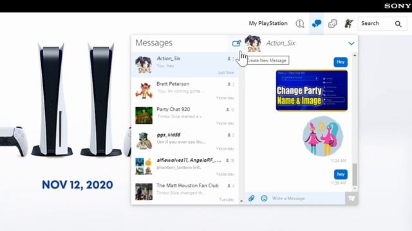Open the alfiewolves11, AngeloRF_ group conversation

tap(185, 167)
